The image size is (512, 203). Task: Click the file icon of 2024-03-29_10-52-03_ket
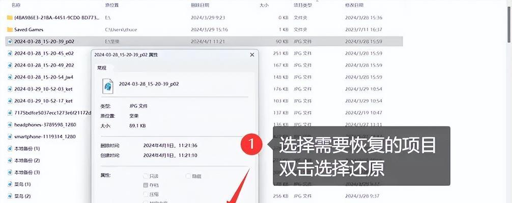(x=10, y=89)
